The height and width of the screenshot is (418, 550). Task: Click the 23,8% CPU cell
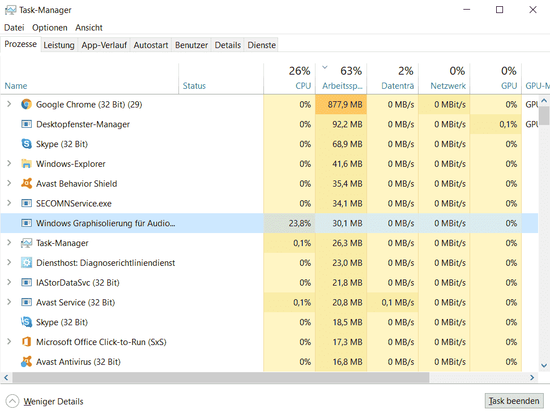[x=289, y=223]
